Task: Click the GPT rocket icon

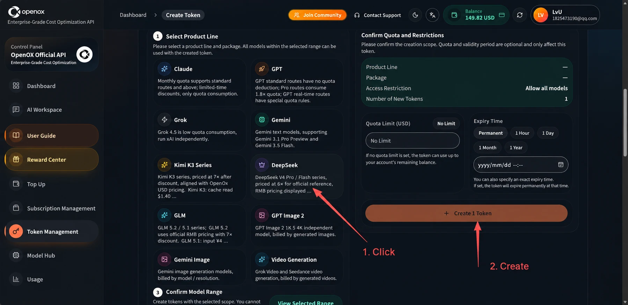Action: coord(262,69)
